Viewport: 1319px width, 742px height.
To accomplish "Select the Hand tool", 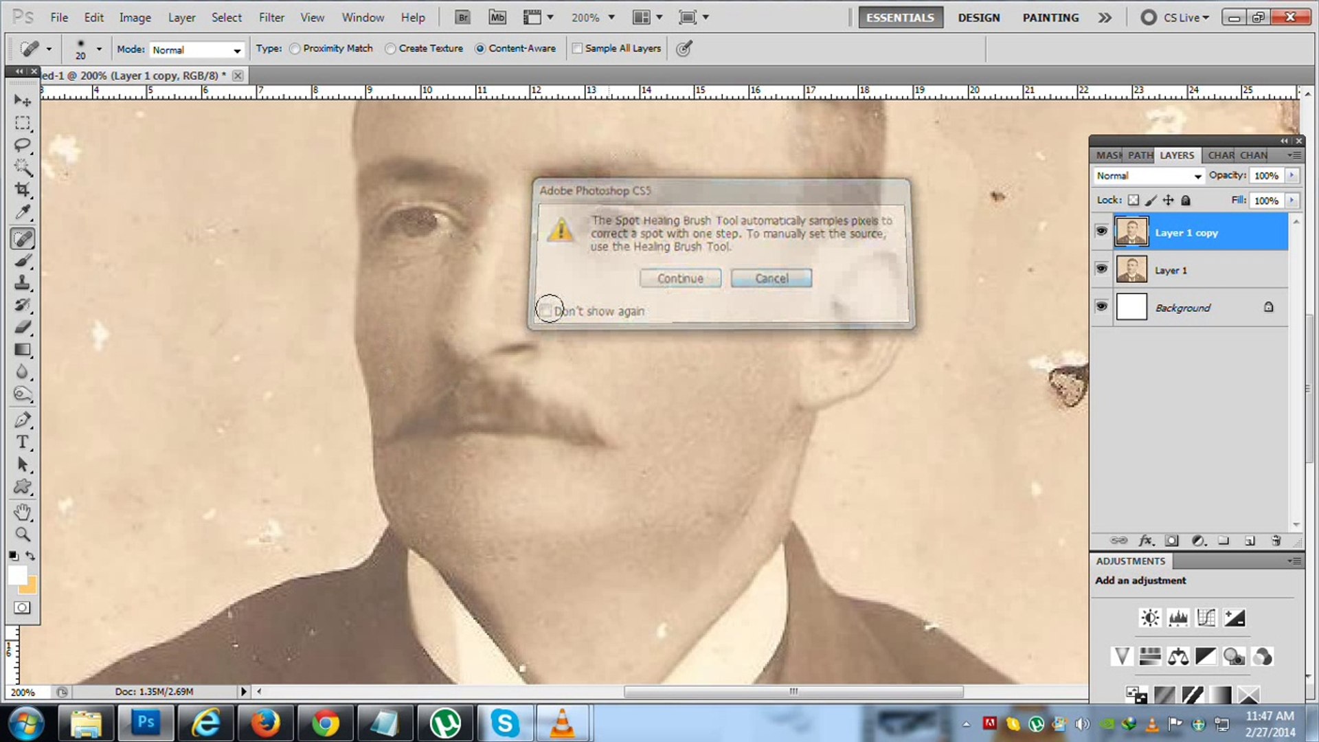I will [23, 512].
